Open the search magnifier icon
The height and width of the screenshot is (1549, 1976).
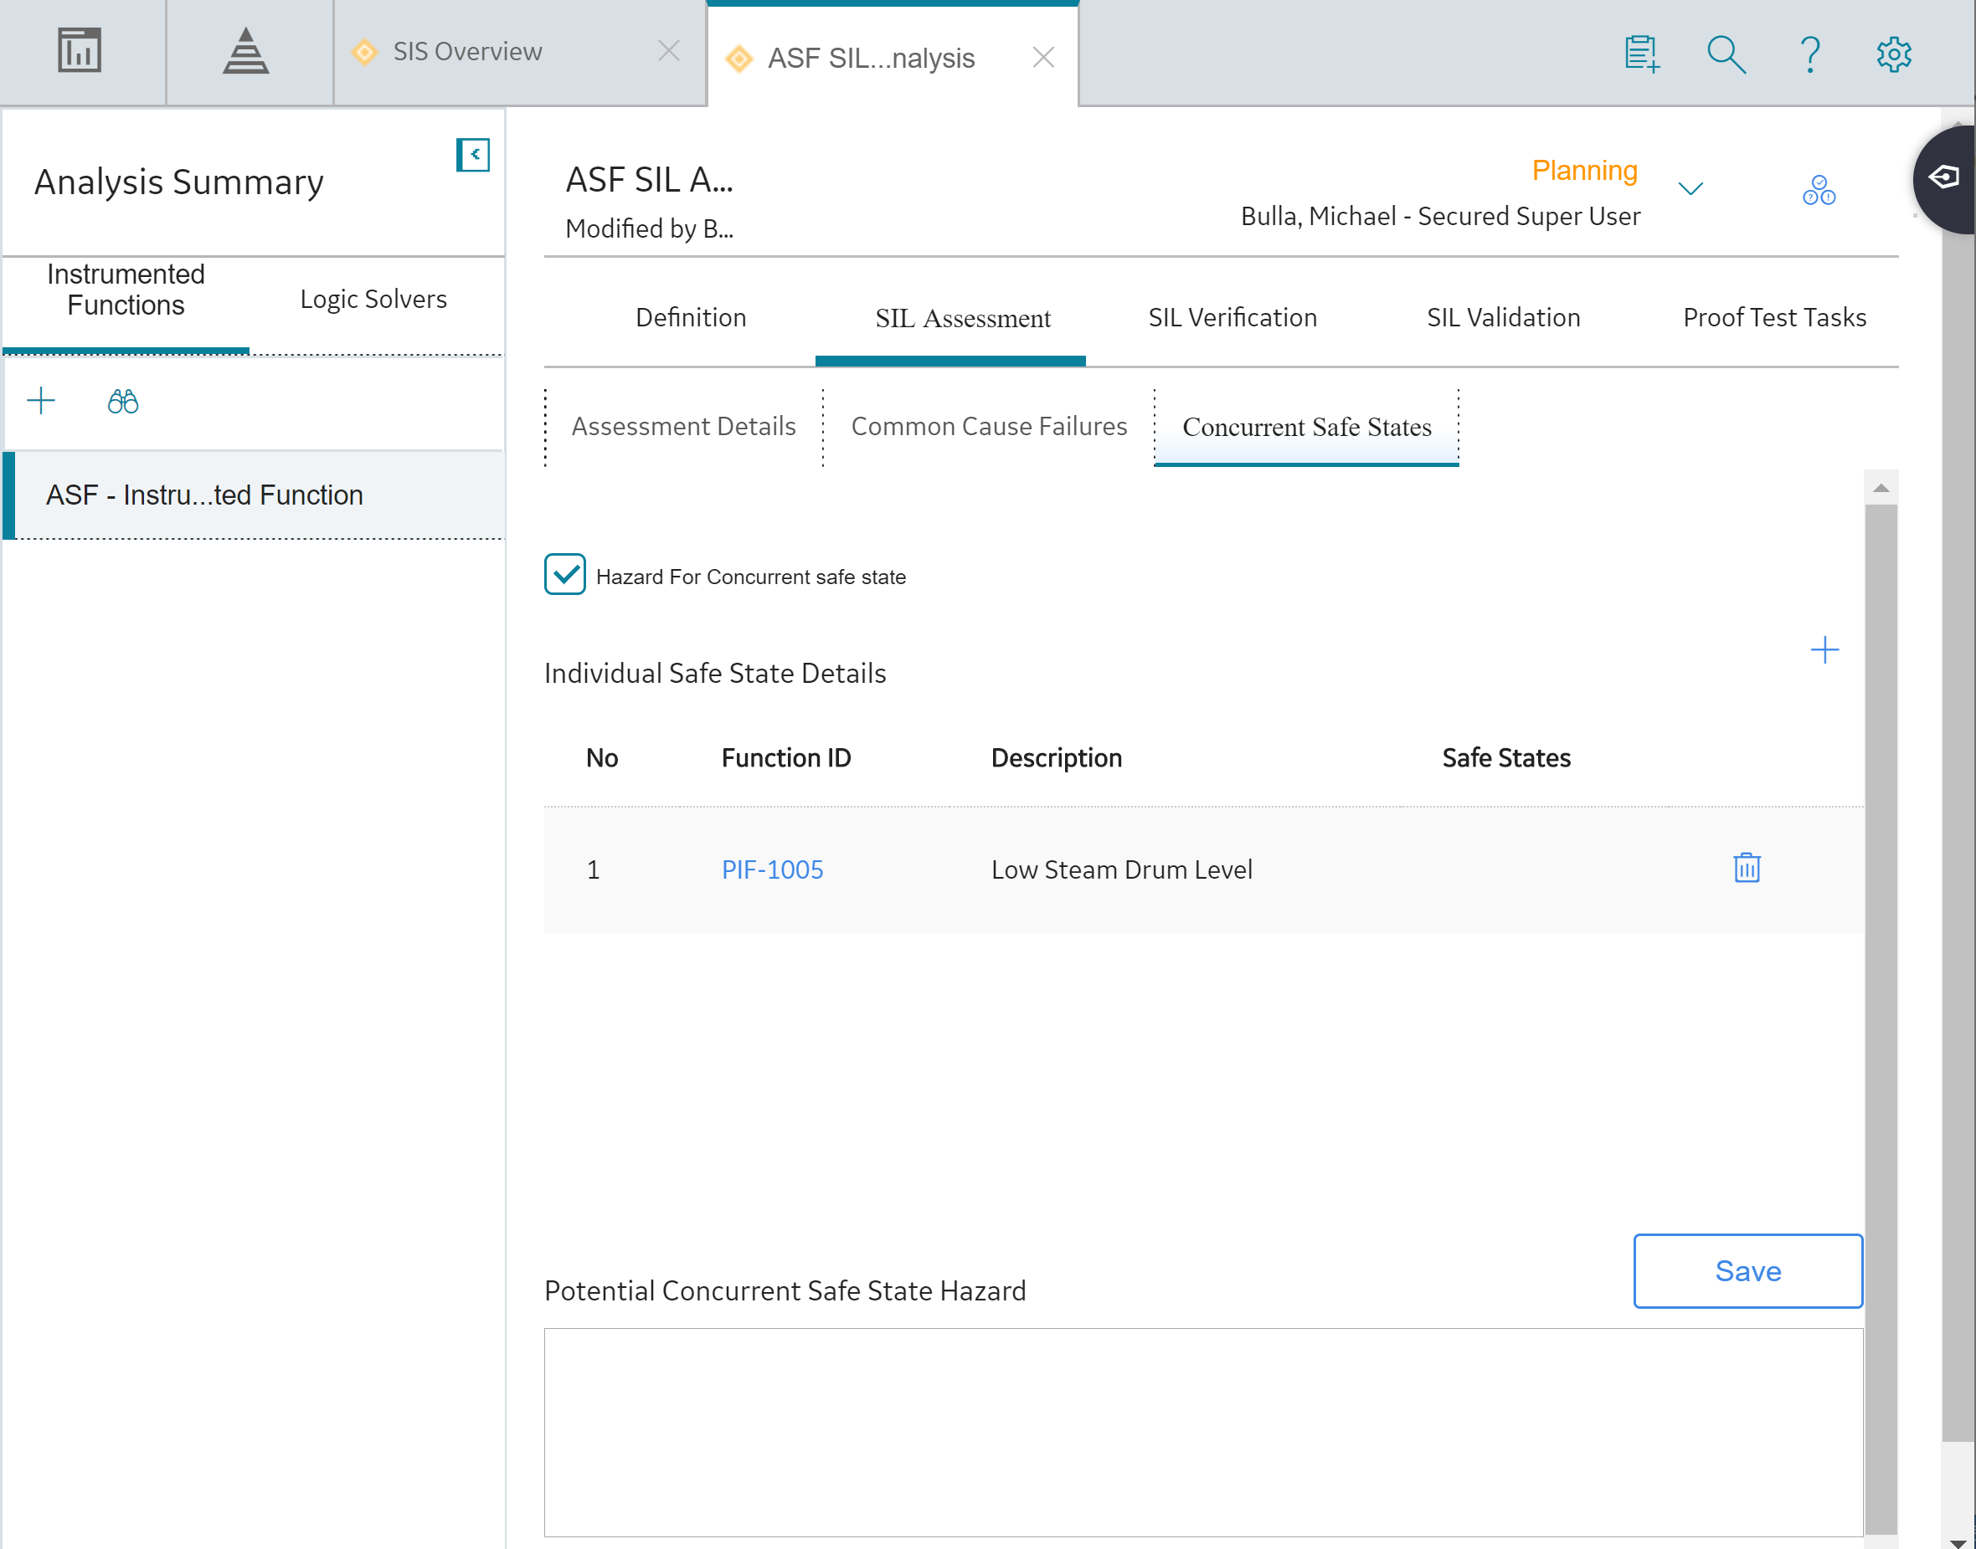pyautogui.click(x=1726, y=54)
